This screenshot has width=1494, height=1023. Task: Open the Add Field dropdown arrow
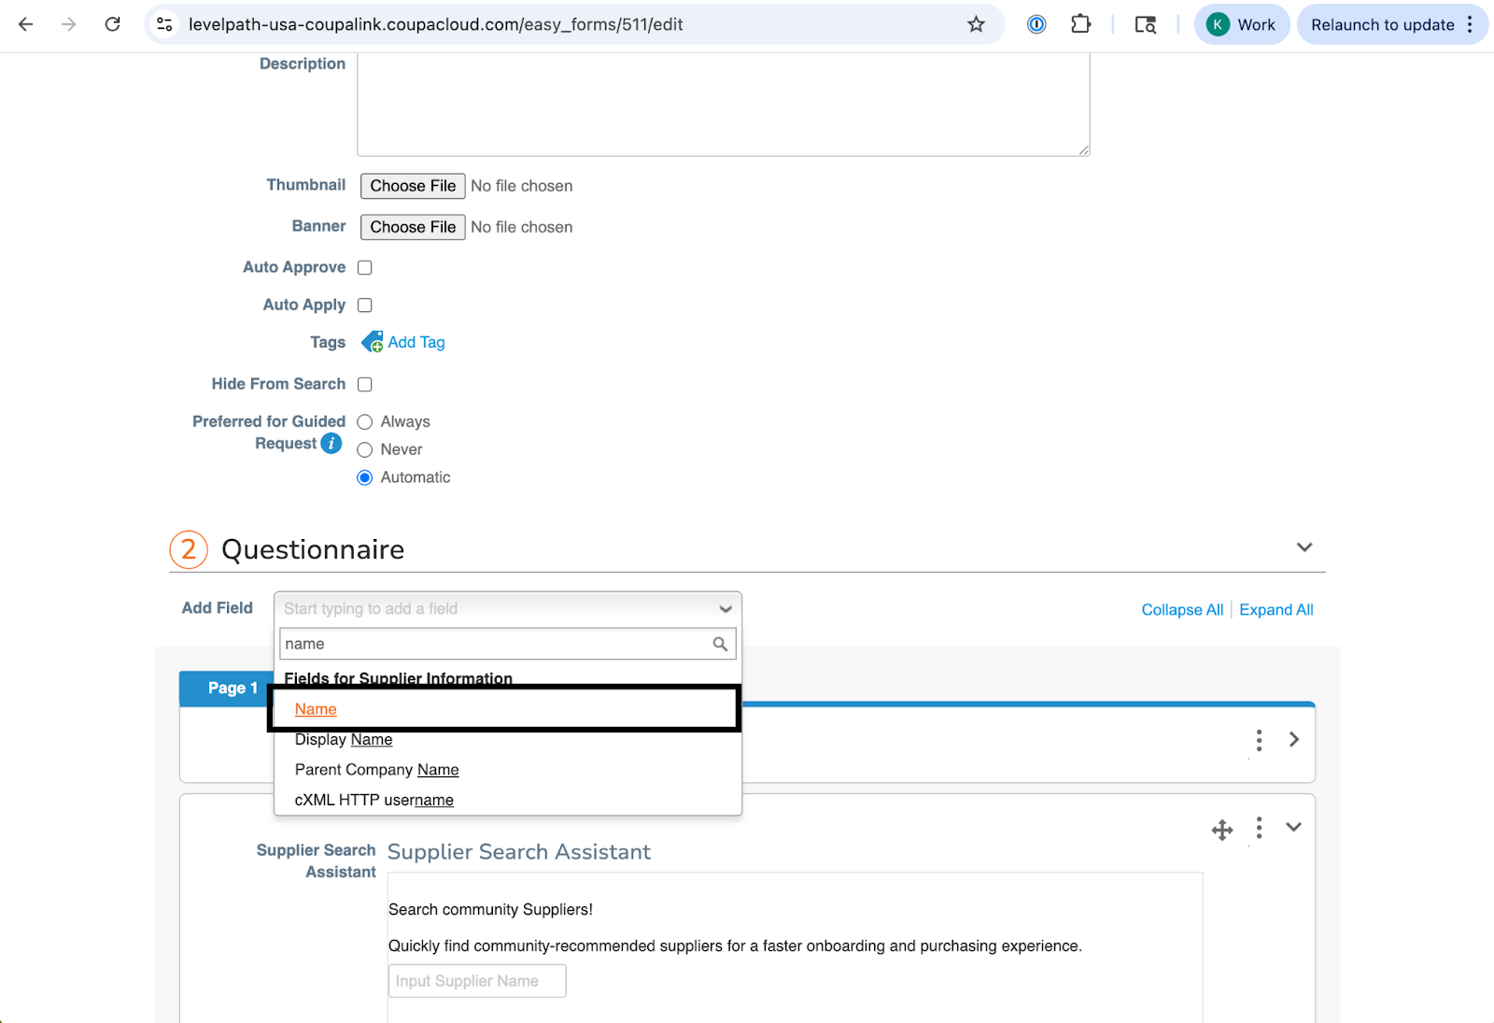coord(725,609)
